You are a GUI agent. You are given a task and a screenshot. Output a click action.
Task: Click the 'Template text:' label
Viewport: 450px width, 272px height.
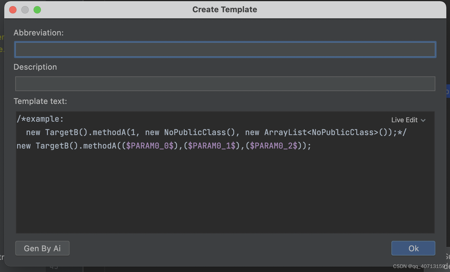coord(40,101)
